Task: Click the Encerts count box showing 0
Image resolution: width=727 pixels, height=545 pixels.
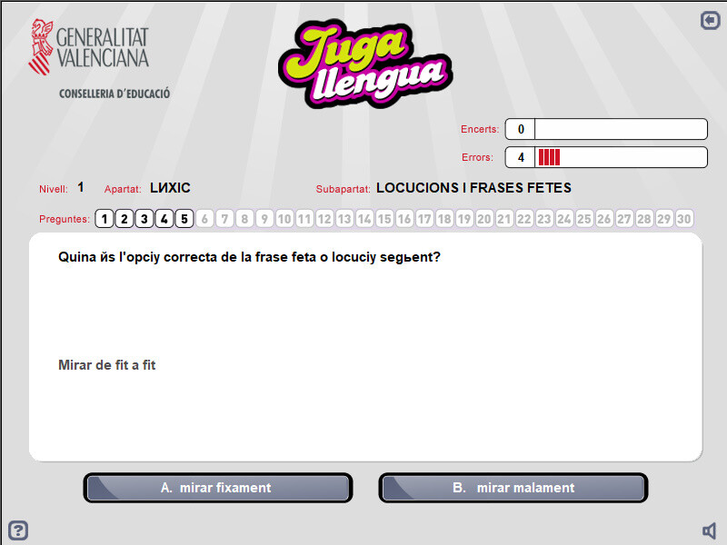Action: click(x=520, y=129)
